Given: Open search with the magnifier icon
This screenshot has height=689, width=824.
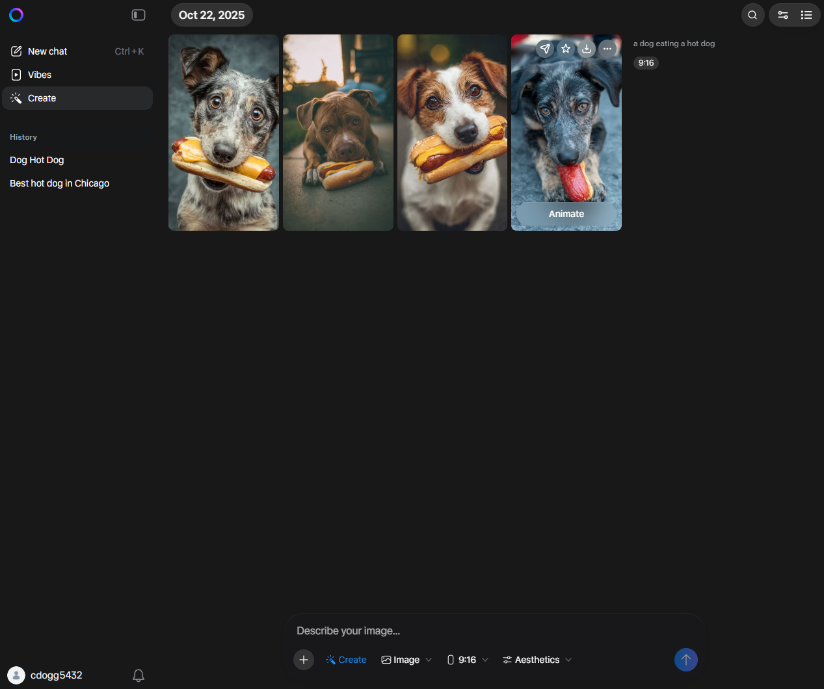Looking at the screenshot, I should pyautogui.click(x=752, y=15).
